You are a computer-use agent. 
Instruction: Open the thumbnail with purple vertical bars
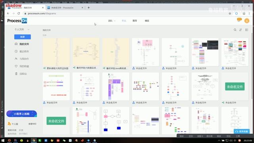point(116,86)
